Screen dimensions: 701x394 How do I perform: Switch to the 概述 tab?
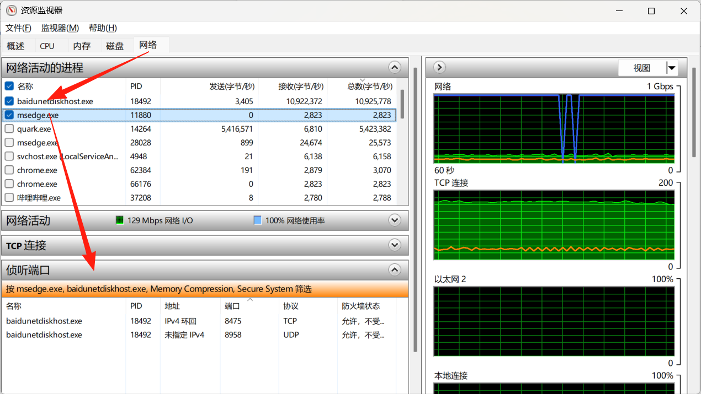pos(16,46)
